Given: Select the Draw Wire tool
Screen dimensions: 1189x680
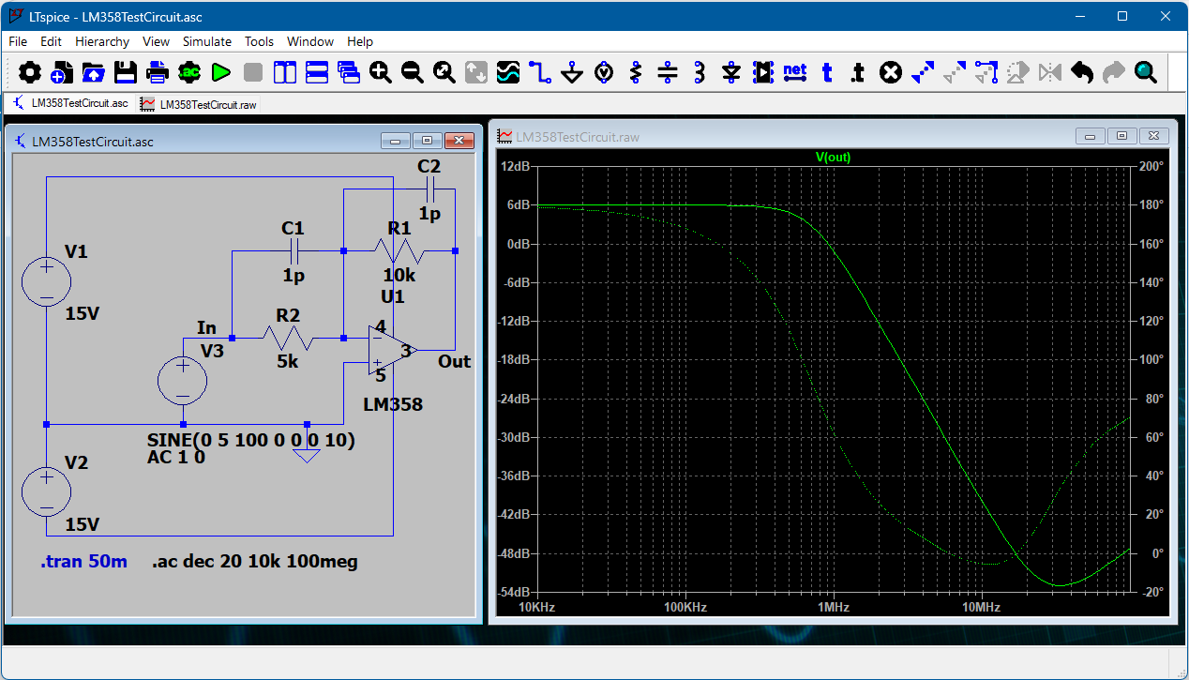Looking at the screenshot, I should (540, 72).
